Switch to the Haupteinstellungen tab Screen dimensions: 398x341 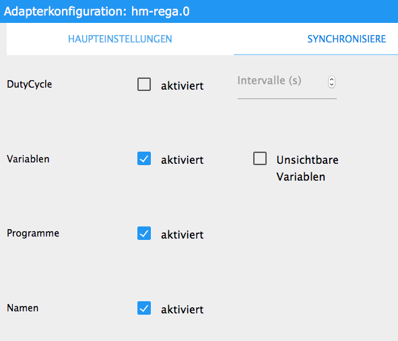coord(120,39)
